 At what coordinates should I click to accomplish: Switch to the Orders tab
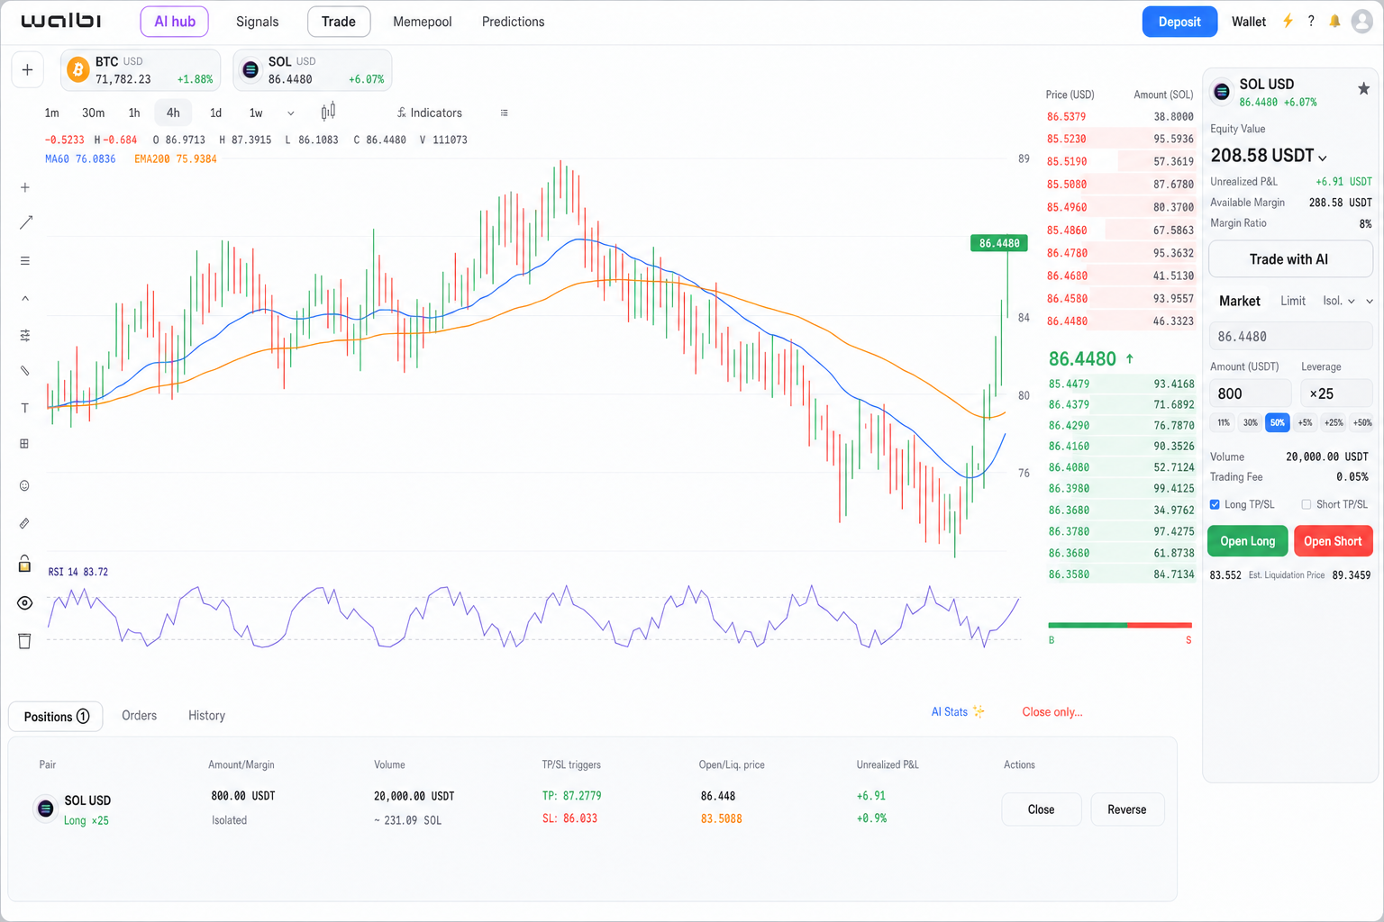[x=140, y=715]
